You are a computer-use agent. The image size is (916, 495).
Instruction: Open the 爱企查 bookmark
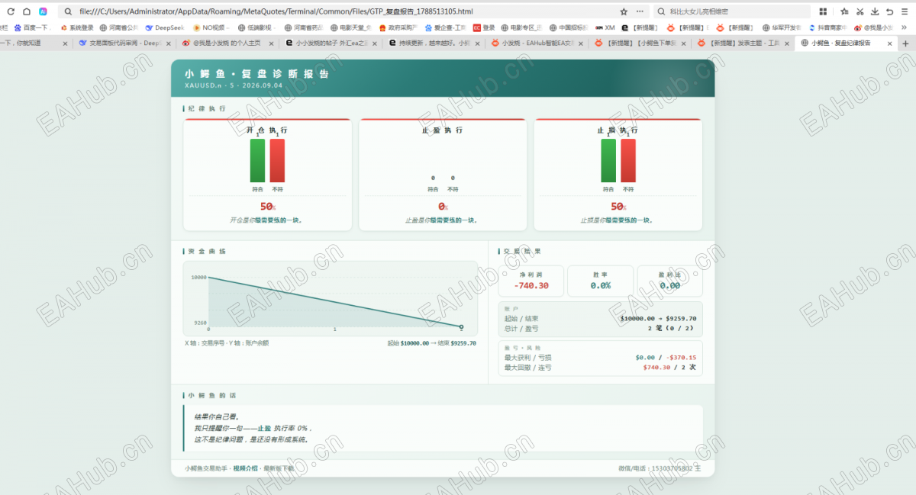point(445,27)
